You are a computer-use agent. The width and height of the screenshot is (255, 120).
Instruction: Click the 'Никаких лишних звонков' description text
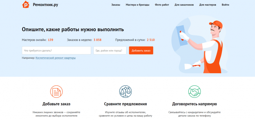click(57, 114)
